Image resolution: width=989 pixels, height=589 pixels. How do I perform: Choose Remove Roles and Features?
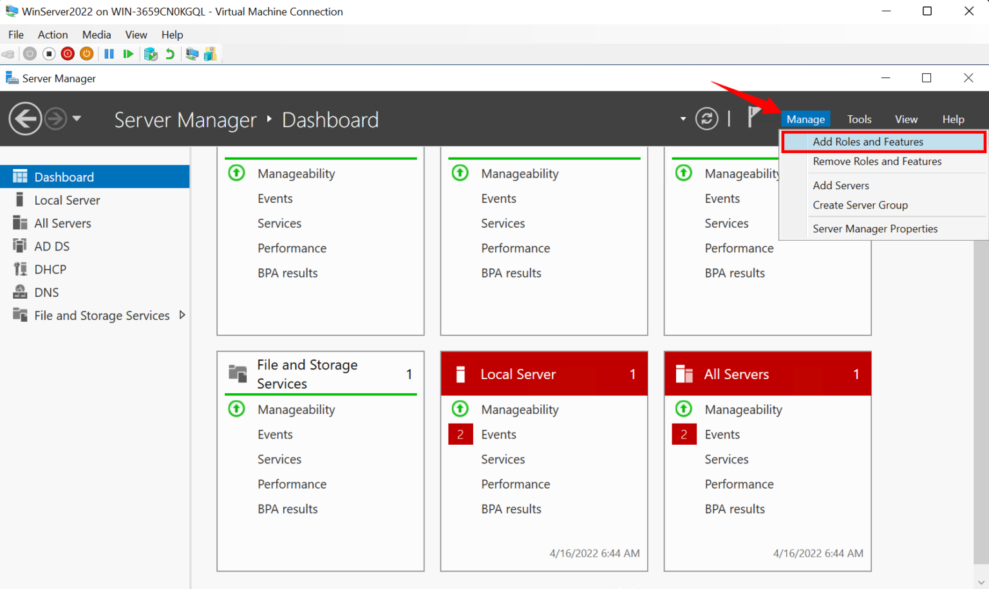pyautogui.click(x=876, y=162)
